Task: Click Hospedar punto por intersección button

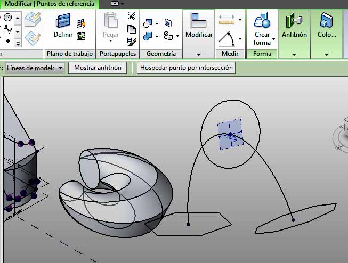Action: tap(186, 68)
